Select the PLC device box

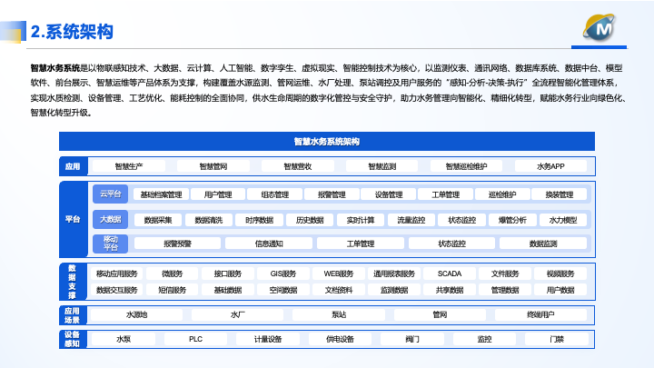point(195,339)
